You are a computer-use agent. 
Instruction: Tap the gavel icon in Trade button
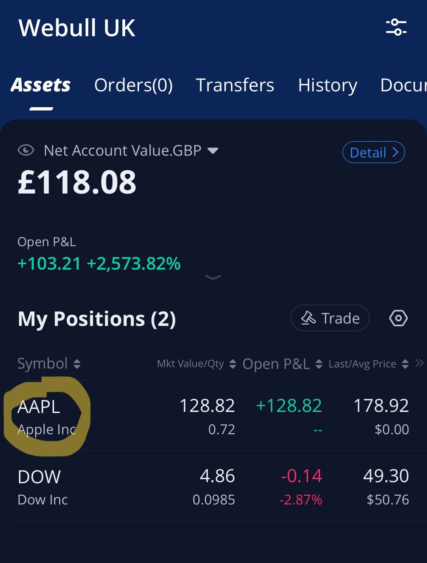click(x=308, y=318)
